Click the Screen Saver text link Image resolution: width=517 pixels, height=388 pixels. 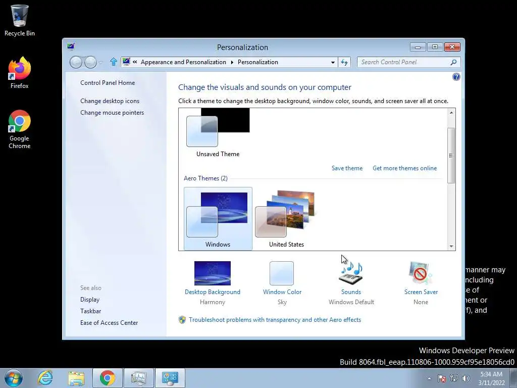pyautogui.click(x=421, y=292)
